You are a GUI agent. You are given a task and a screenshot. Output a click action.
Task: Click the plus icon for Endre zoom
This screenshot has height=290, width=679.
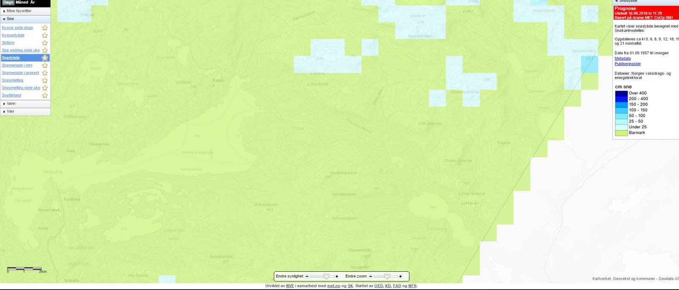coord(400,276)
